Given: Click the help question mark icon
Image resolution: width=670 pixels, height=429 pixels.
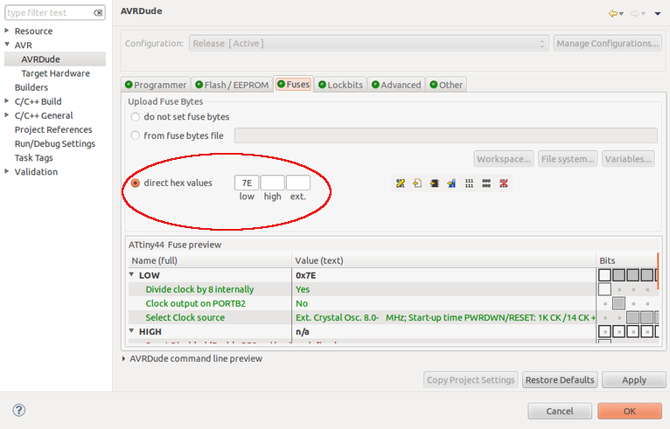Looking at the screenshot, I should tap(19, 411).
